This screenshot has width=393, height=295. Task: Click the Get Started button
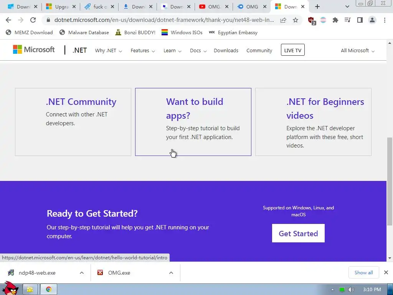point(298,233)
